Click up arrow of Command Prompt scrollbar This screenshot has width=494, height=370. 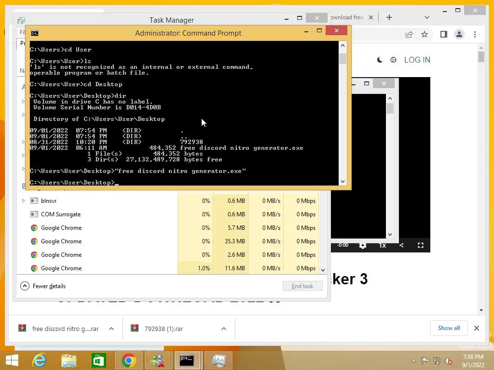point(343,45)
